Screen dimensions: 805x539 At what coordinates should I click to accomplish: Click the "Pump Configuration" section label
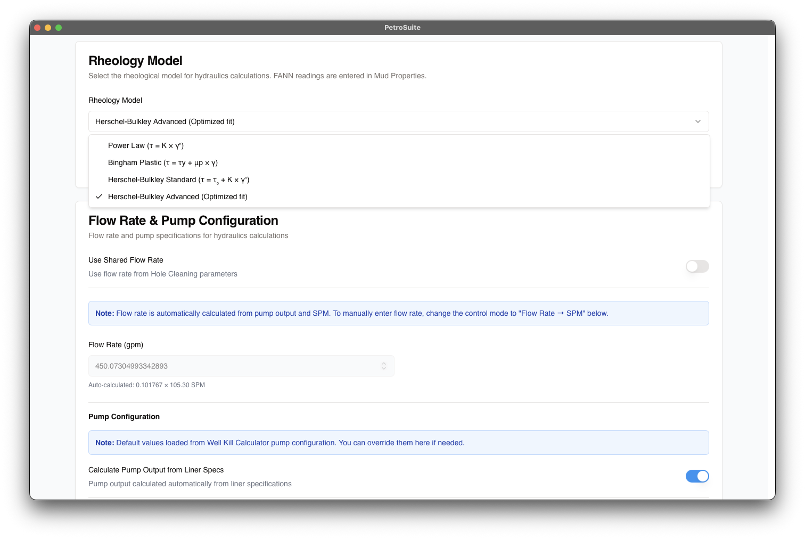124,416
